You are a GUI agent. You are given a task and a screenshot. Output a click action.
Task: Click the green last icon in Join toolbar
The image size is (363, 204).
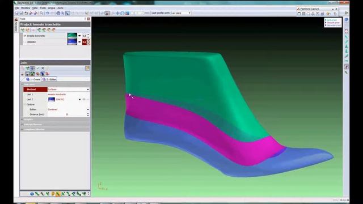tap(28, 68)
